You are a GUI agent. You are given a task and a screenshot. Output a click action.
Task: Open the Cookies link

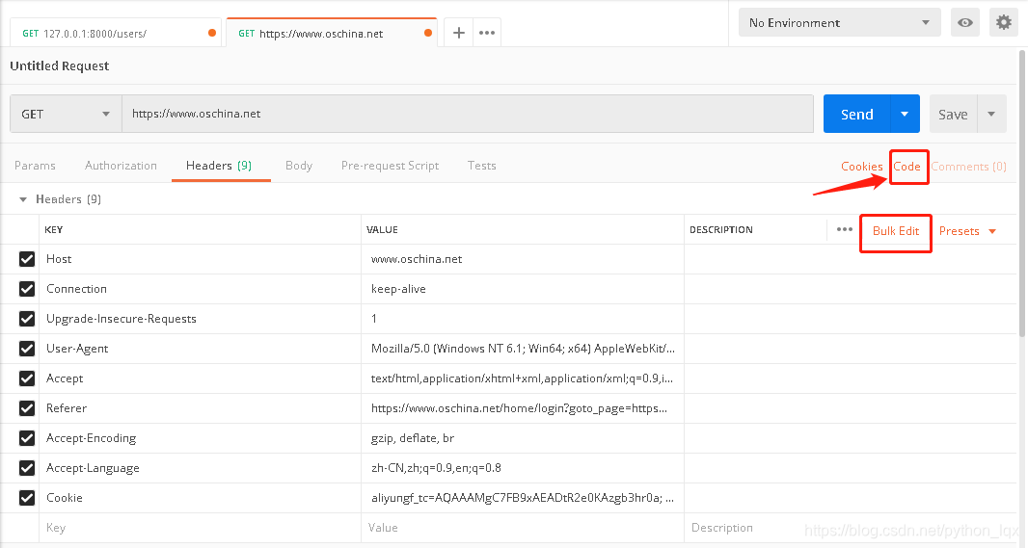click(x=861, y=167)
